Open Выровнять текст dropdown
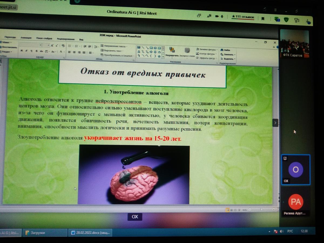 pyautogui.click(x=112, y=50)
